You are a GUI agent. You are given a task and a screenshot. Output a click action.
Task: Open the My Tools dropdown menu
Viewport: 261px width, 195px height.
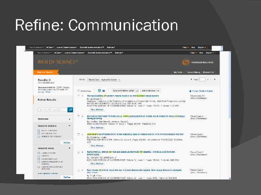click(179, 72)
